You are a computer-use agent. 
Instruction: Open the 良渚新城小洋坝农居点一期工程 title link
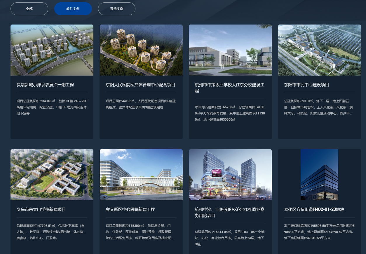click(x=45, y=85)
